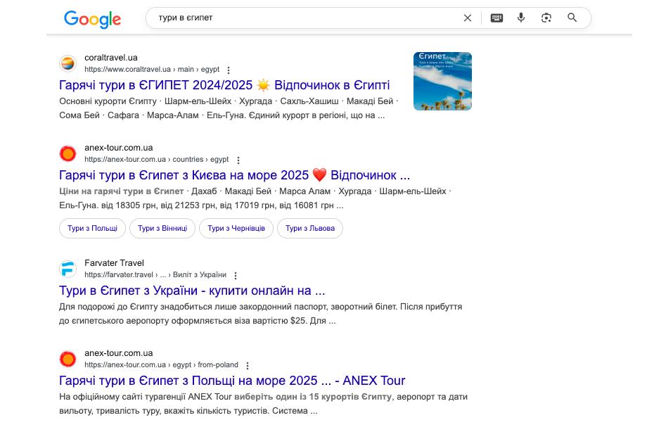Clear the search query with X icon
Image resolution: width=654 pixels, height=432 pixels.
pyautogui.click(x=468, y=18)
